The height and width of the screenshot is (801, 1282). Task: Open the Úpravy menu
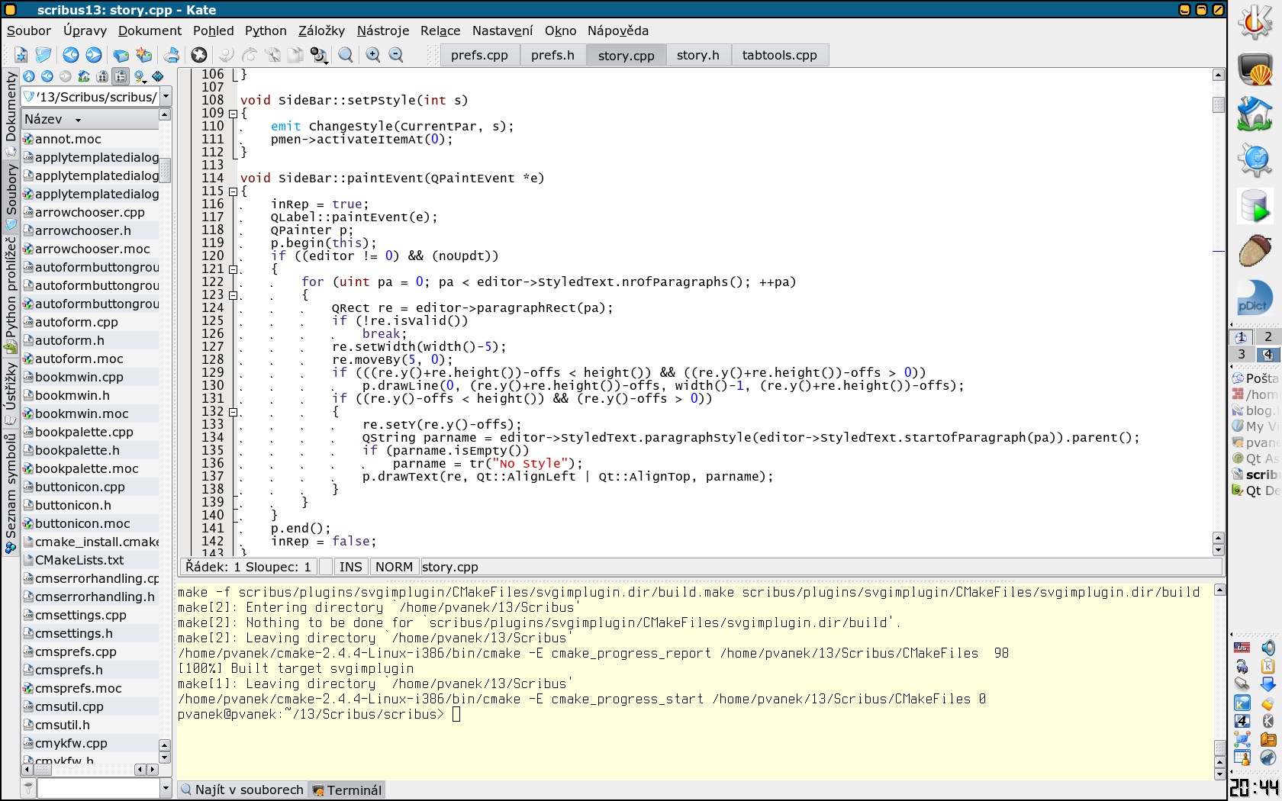[x=85, y=31]
